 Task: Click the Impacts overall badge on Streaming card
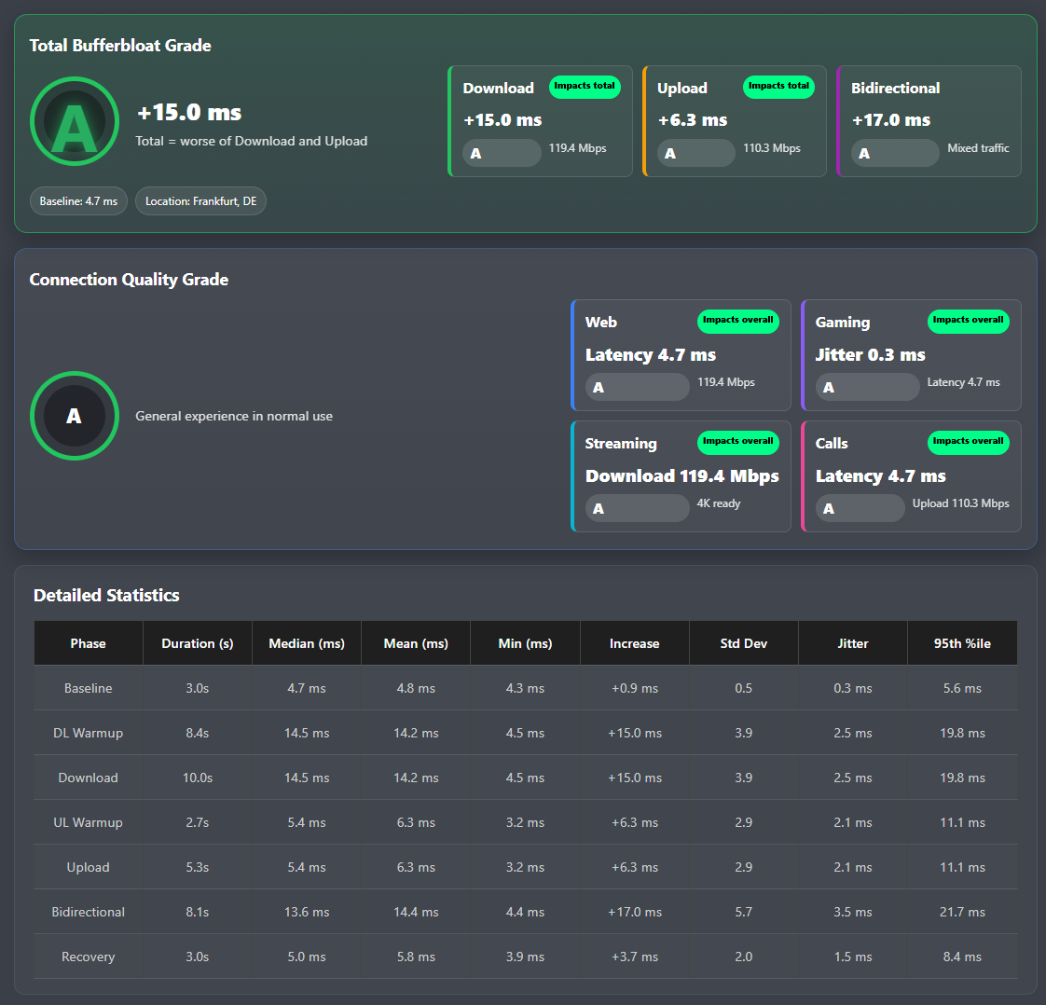point(737,442)
